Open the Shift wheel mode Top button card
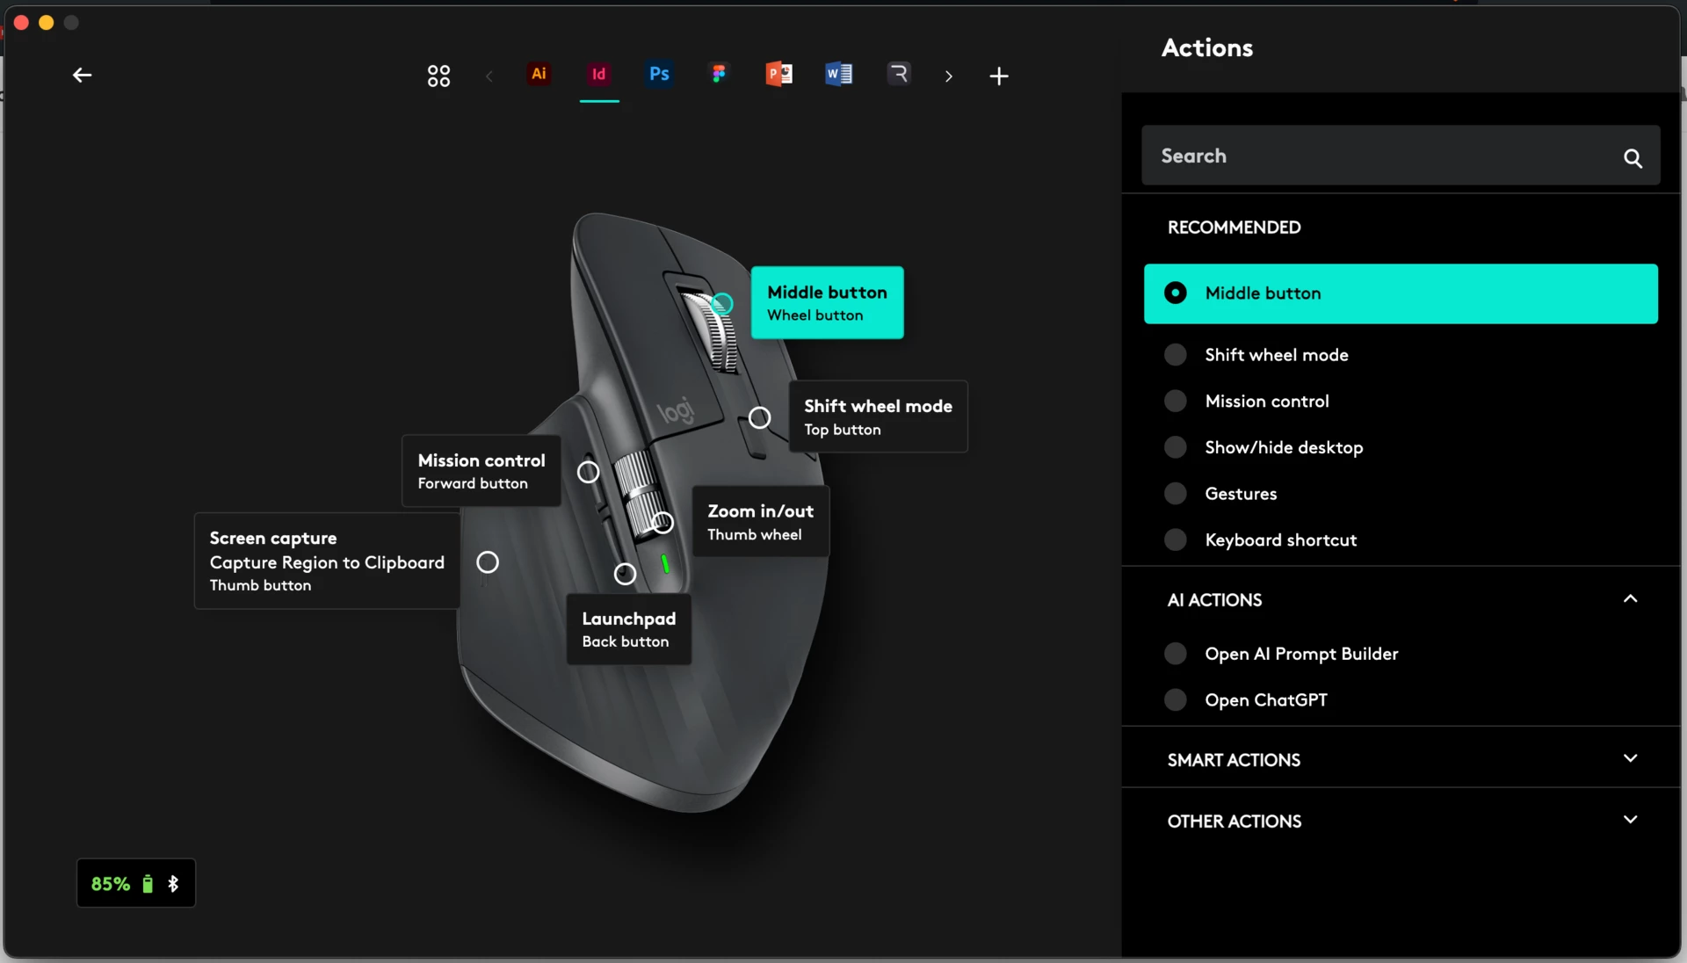This screenshot has width=1687, height=963. 878,416
